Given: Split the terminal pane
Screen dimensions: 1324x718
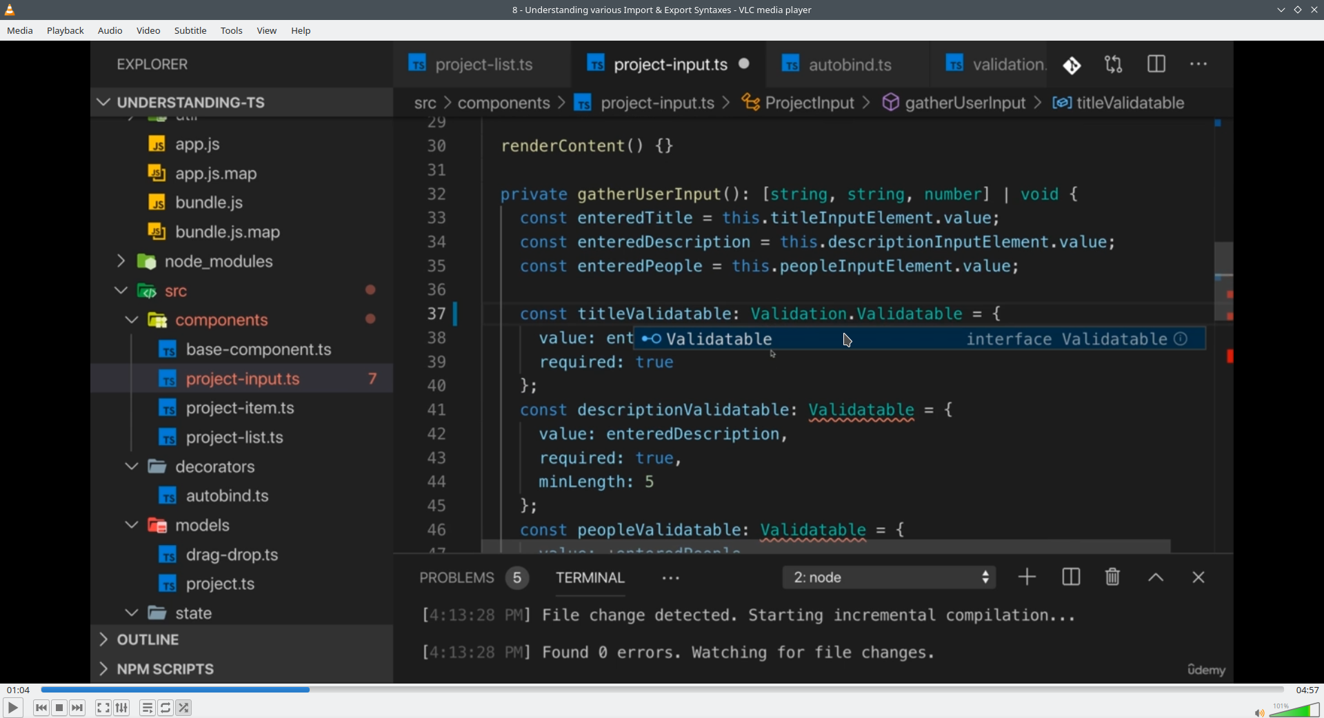Looking at the screenshot, I should click(x=1071, y=577).
